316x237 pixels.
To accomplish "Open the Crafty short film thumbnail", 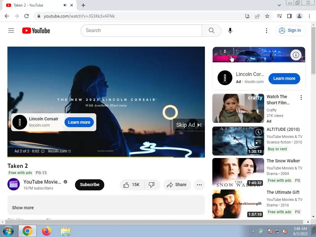I will pos(238,108).
